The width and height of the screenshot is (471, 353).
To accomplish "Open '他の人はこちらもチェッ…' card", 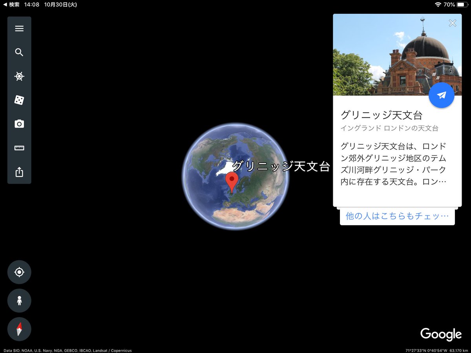I will [397, 216].
